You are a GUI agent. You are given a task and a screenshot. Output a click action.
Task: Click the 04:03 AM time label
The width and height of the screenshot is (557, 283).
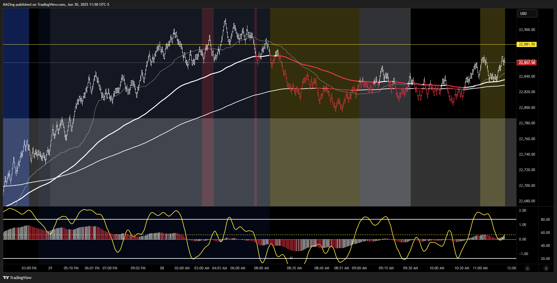[219, 268]
